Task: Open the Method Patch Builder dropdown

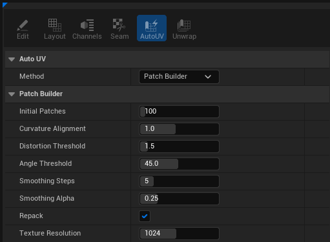Action: tap(179, 77)
